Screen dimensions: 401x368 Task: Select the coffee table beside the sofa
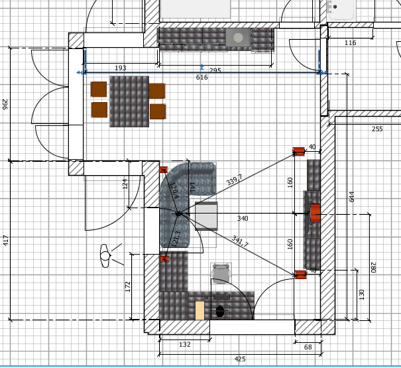click(205, 215)
